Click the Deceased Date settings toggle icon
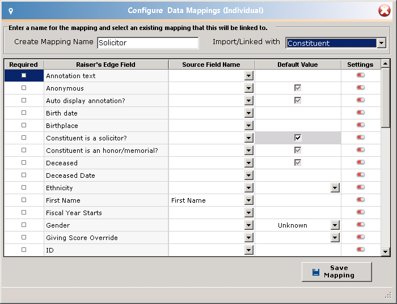397x304 pixels. (x=361, y=175)
